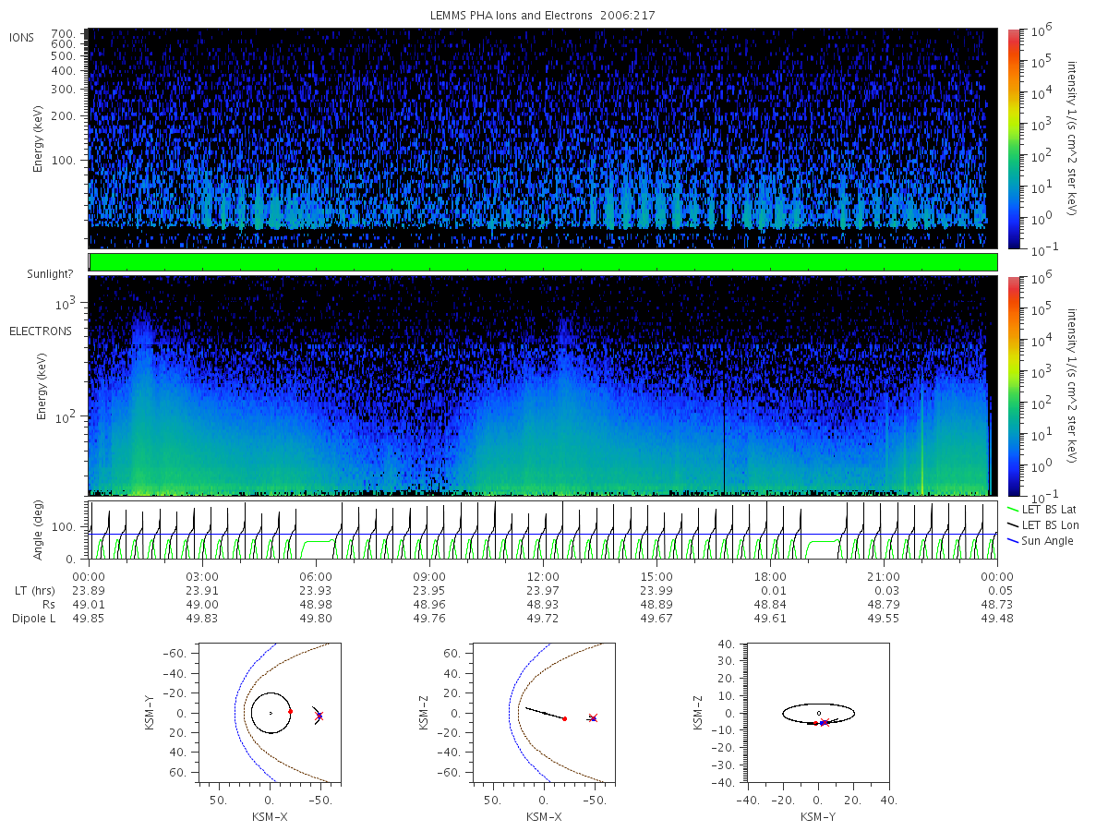
Task: Click the '06:00' time axis label
Action: pyautogui.click(x=316, y=577)
